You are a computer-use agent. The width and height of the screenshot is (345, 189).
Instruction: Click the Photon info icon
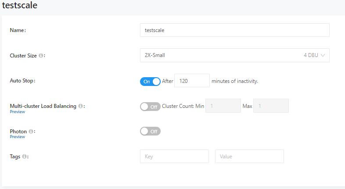coord(31,131)
